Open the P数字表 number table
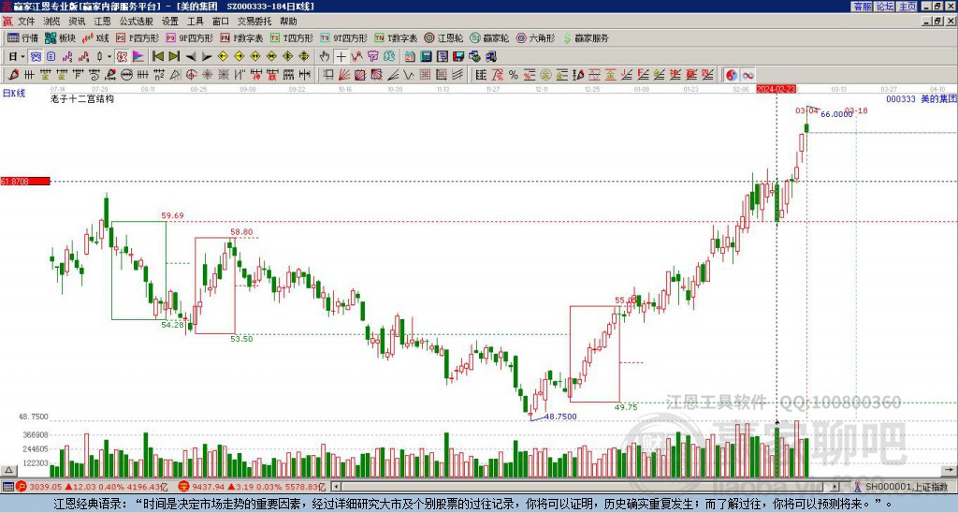This screenshot has width=958, height=513. click(x=241, y=37)
